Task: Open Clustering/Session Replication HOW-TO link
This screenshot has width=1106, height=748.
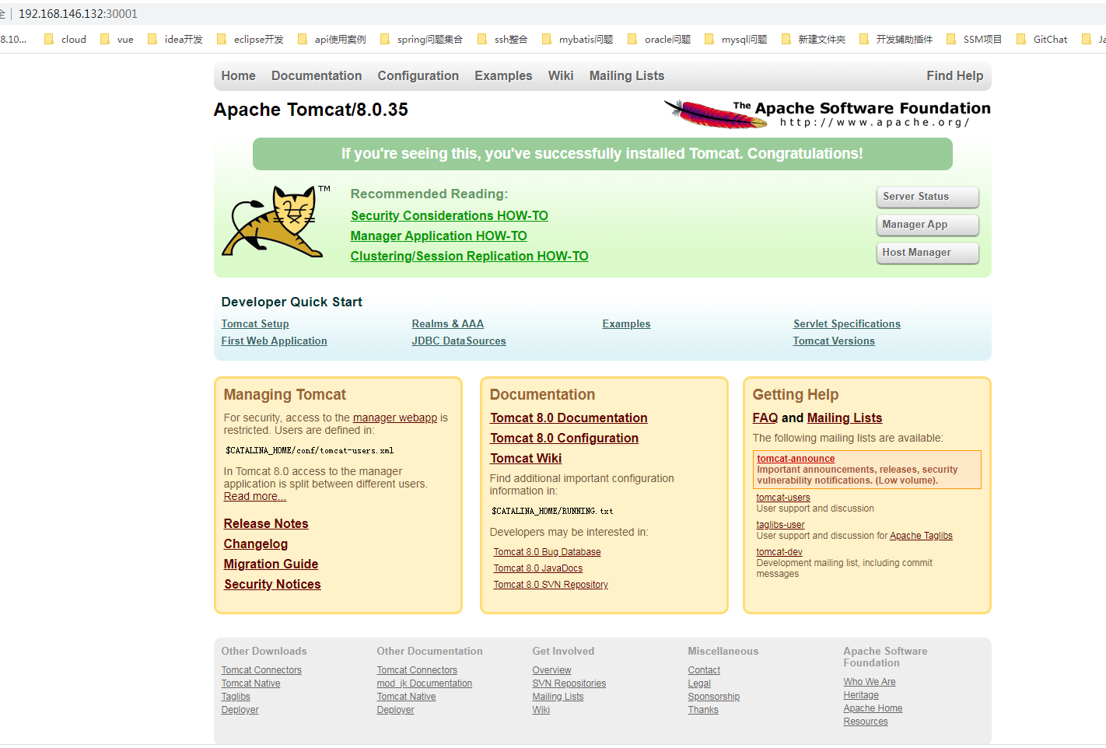Action: [469, 256]
